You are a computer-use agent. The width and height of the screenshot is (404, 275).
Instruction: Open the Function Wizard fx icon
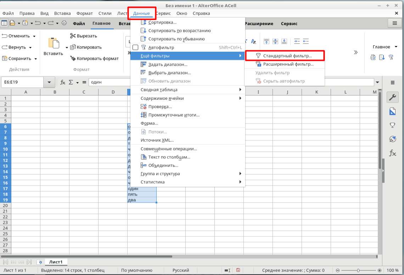(63, 82)
